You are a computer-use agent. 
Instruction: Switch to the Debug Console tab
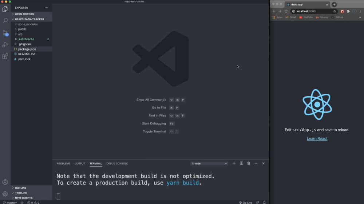pyautogui.click(x=117, y=164)
